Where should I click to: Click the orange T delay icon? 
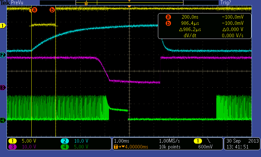coord(116,147)
